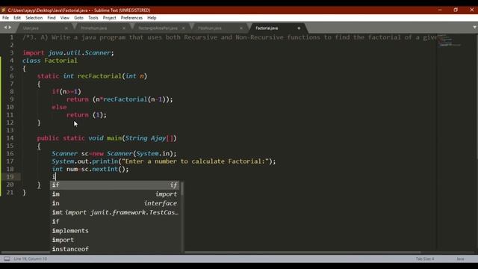Click the comment on line 1
This screenshot has height=269, width=478.
click(229, 37)
